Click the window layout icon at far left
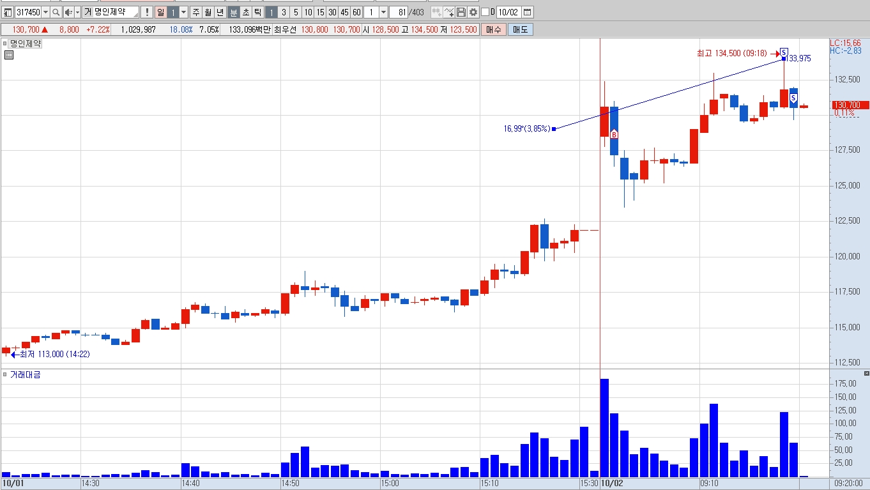This screenshot has width=870, height=490. 8,12
